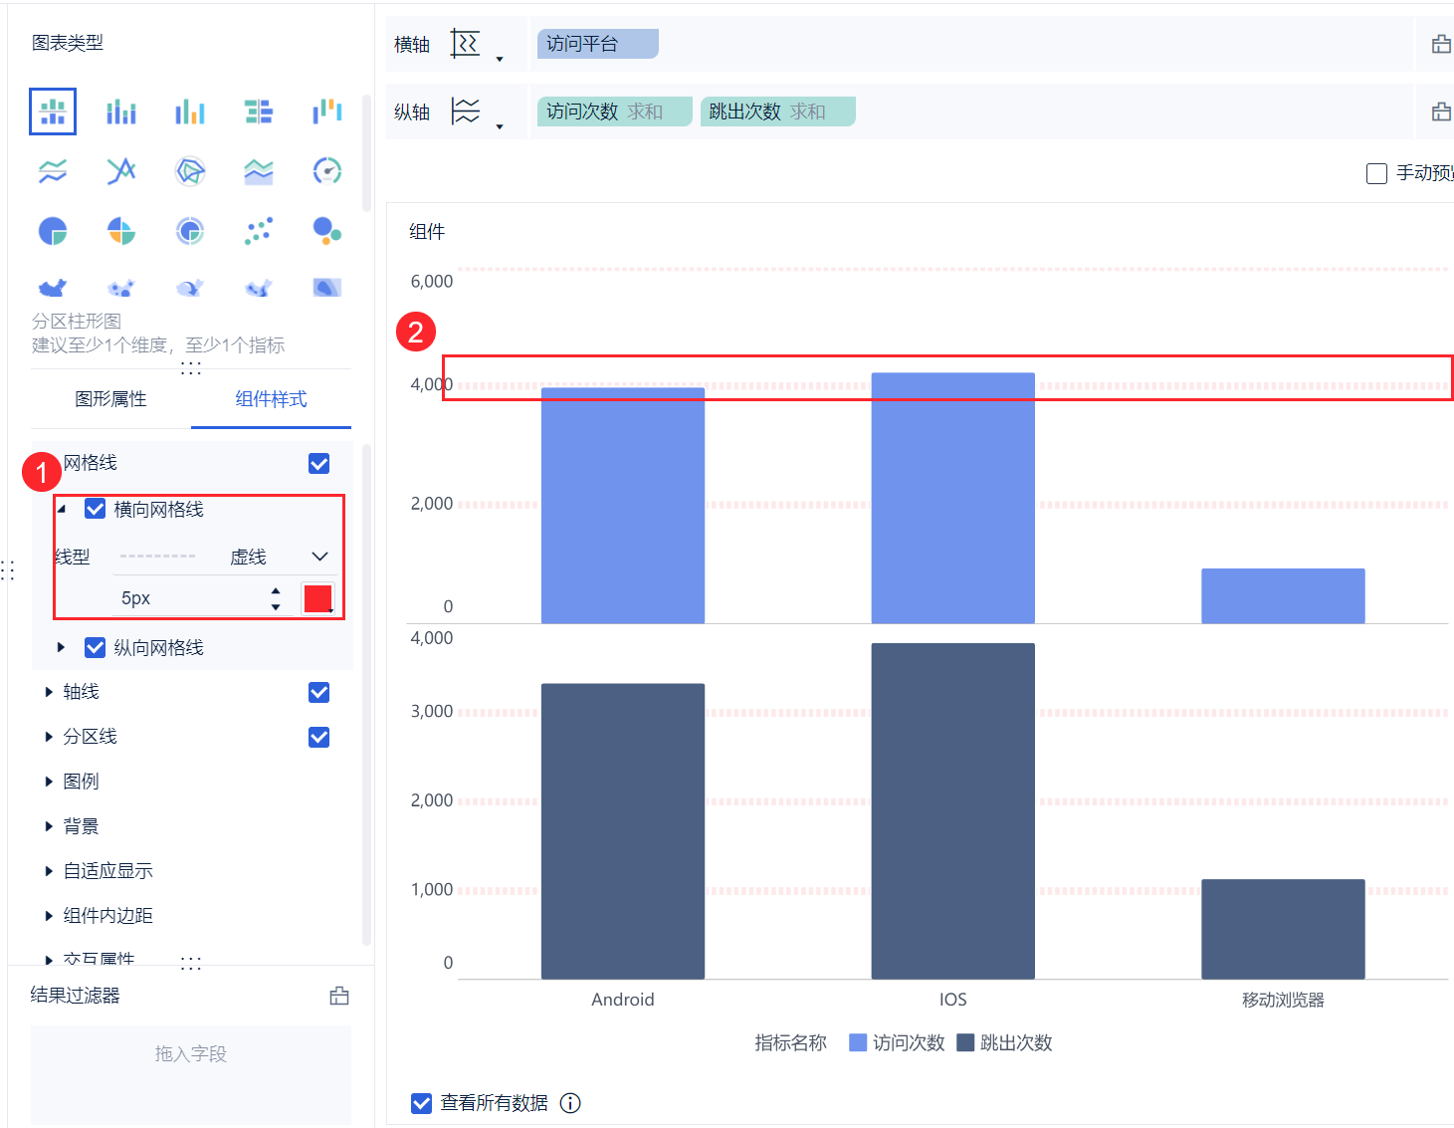Pick the multi-series column chart icon
This screenshot has height=1128, width=1454.
(x=190, y=112)
